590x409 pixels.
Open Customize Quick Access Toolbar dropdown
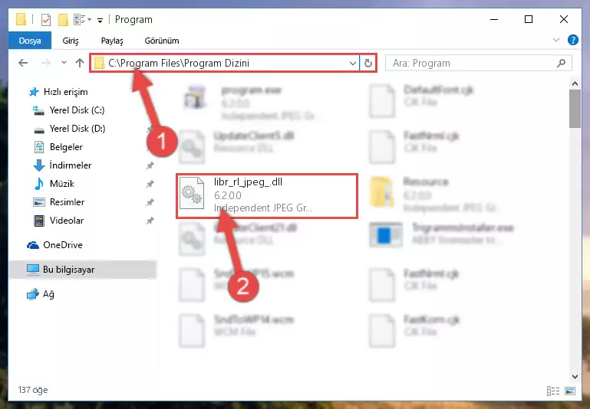[100, 20]
